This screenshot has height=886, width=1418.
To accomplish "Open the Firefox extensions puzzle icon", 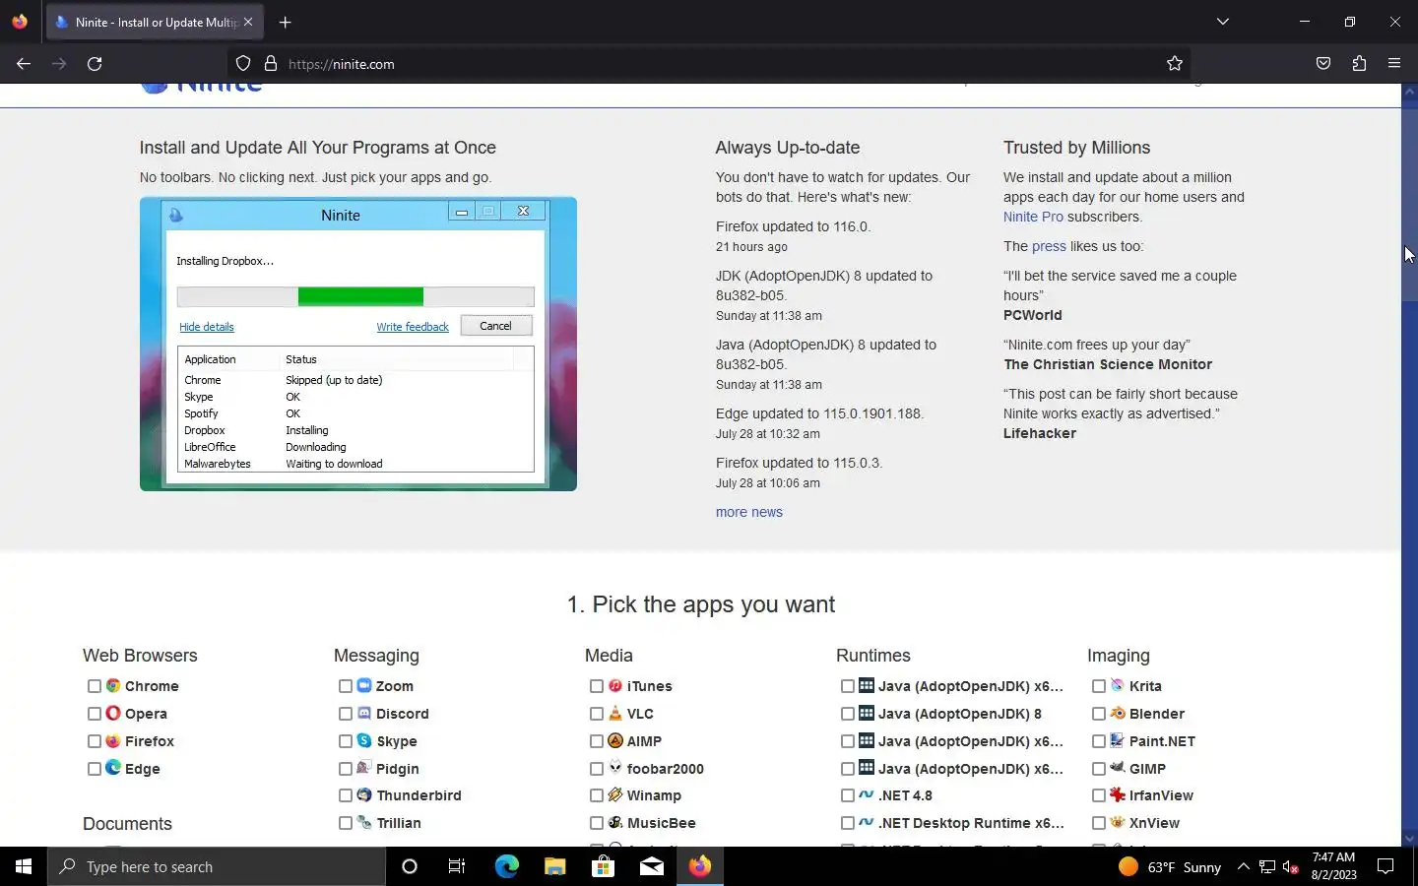I will pyautogui.click(x=1359, y=64).
